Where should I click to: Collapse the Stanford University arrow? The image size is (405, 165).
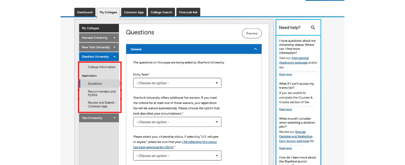(x=115, y=57)
